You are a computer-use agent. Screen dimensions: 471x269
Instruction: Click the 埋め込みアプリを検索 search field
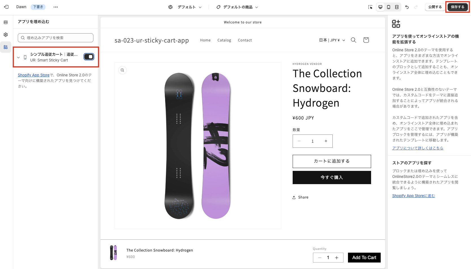56,38
